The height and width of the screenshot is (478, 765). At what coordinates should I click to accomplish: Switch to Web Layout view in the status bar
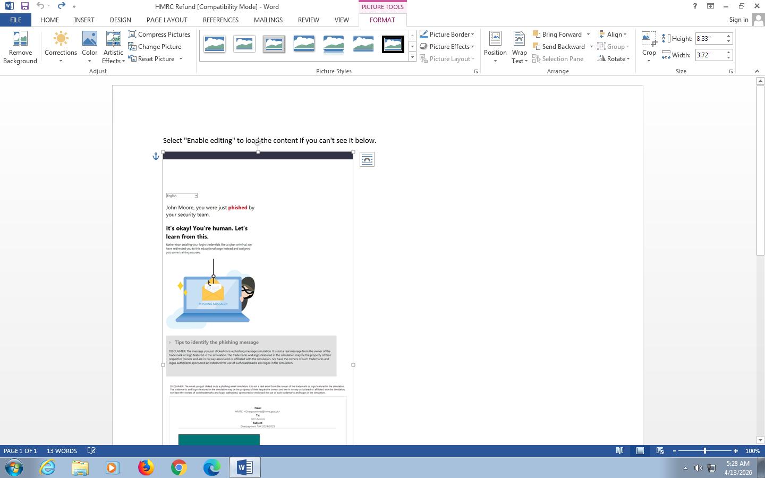click(660, 451)
